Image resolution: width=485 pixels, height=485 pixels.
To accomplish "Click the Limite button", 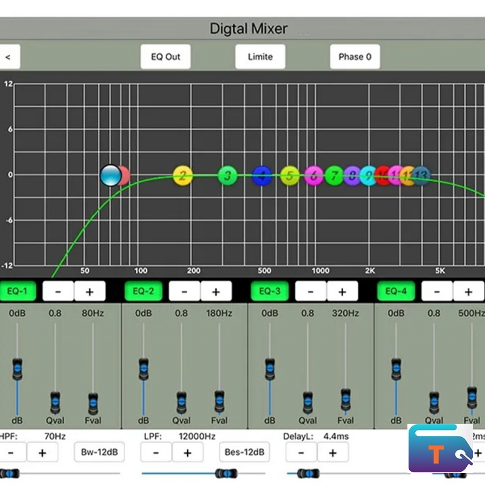I will coord(260,57).
